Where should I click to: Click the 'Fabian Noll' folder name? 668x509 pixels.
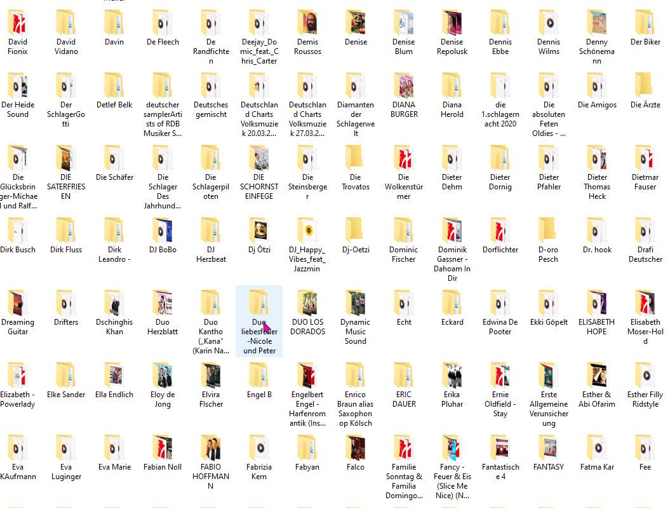(x=163, y=467)
